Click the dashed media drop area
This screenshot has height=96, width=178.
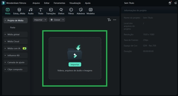point(75,58)
